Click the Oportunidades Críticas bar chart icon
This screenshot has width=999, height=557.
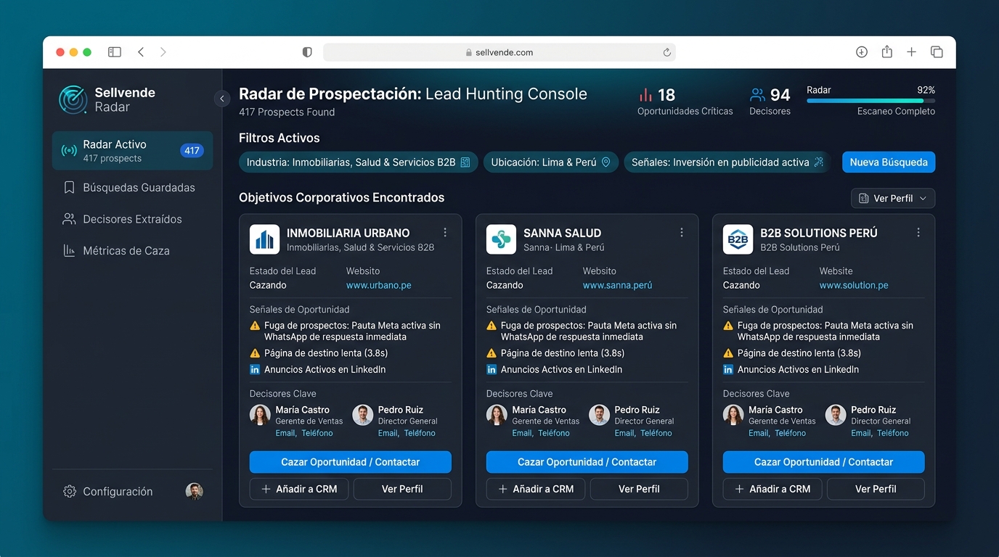pos(645,95)
